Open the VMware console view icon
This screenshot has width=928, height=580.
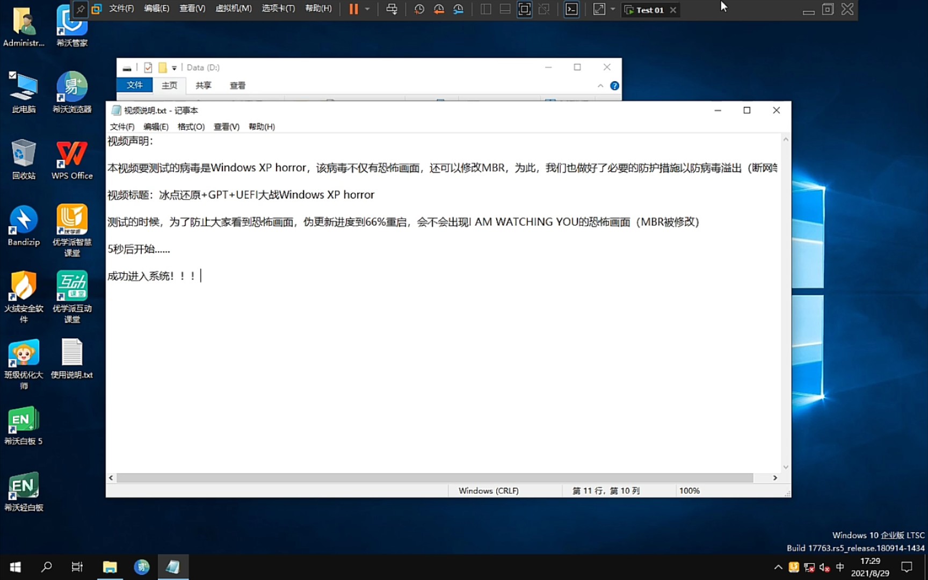pos(571,9)
